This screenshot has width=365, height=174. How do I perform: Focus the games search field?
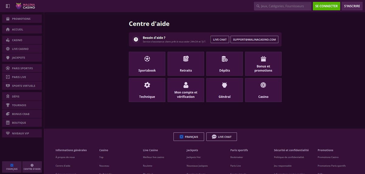tap(283, 6)
